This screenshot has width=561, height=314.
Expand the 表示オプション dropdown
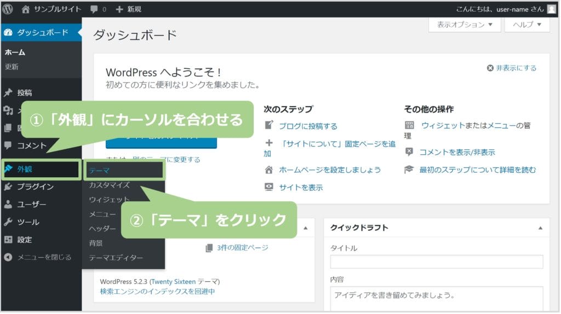click(465, 25)
